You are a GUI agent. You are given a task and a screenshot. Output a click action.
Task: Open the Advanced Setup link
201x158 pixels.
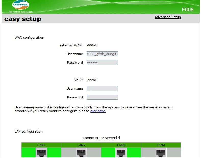pos(168,17)
